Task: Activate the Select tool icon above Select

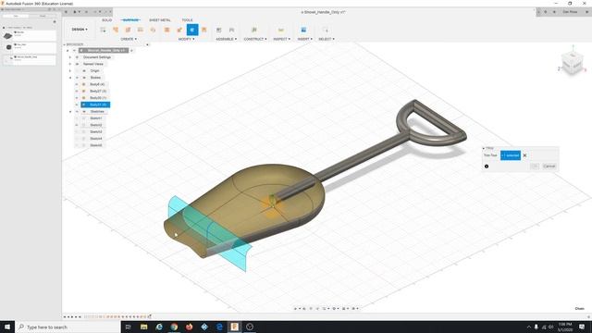Action: click(x=326, y=30)
